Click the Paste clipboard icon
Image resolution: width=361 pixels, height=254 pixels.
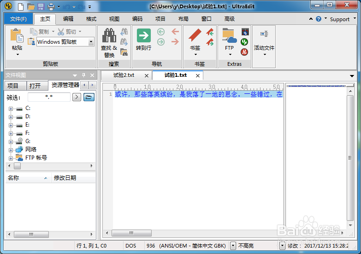(17, 35)
